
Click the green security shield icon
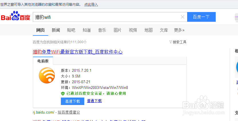63,94
